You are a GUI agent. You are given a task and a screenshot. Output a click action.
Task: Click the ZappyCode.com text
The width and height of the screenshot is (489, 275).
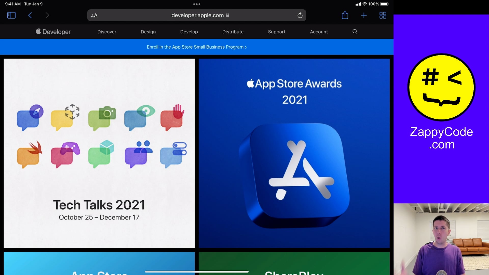pyautogui.click(x=441, y=138)
